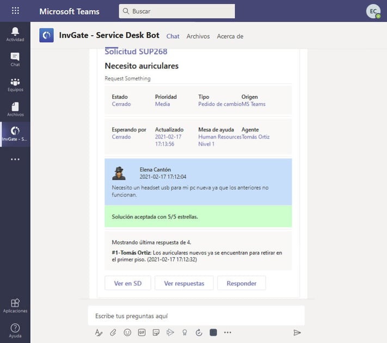Click 'InvGate - Service Desk Bot' heading
Screen dimensions: 387x343
point(109,35)
